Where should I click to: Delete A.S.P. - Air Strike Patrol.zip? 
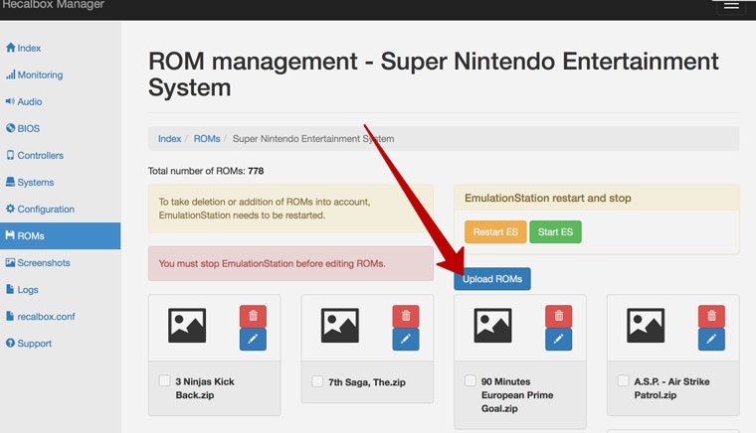711,316
